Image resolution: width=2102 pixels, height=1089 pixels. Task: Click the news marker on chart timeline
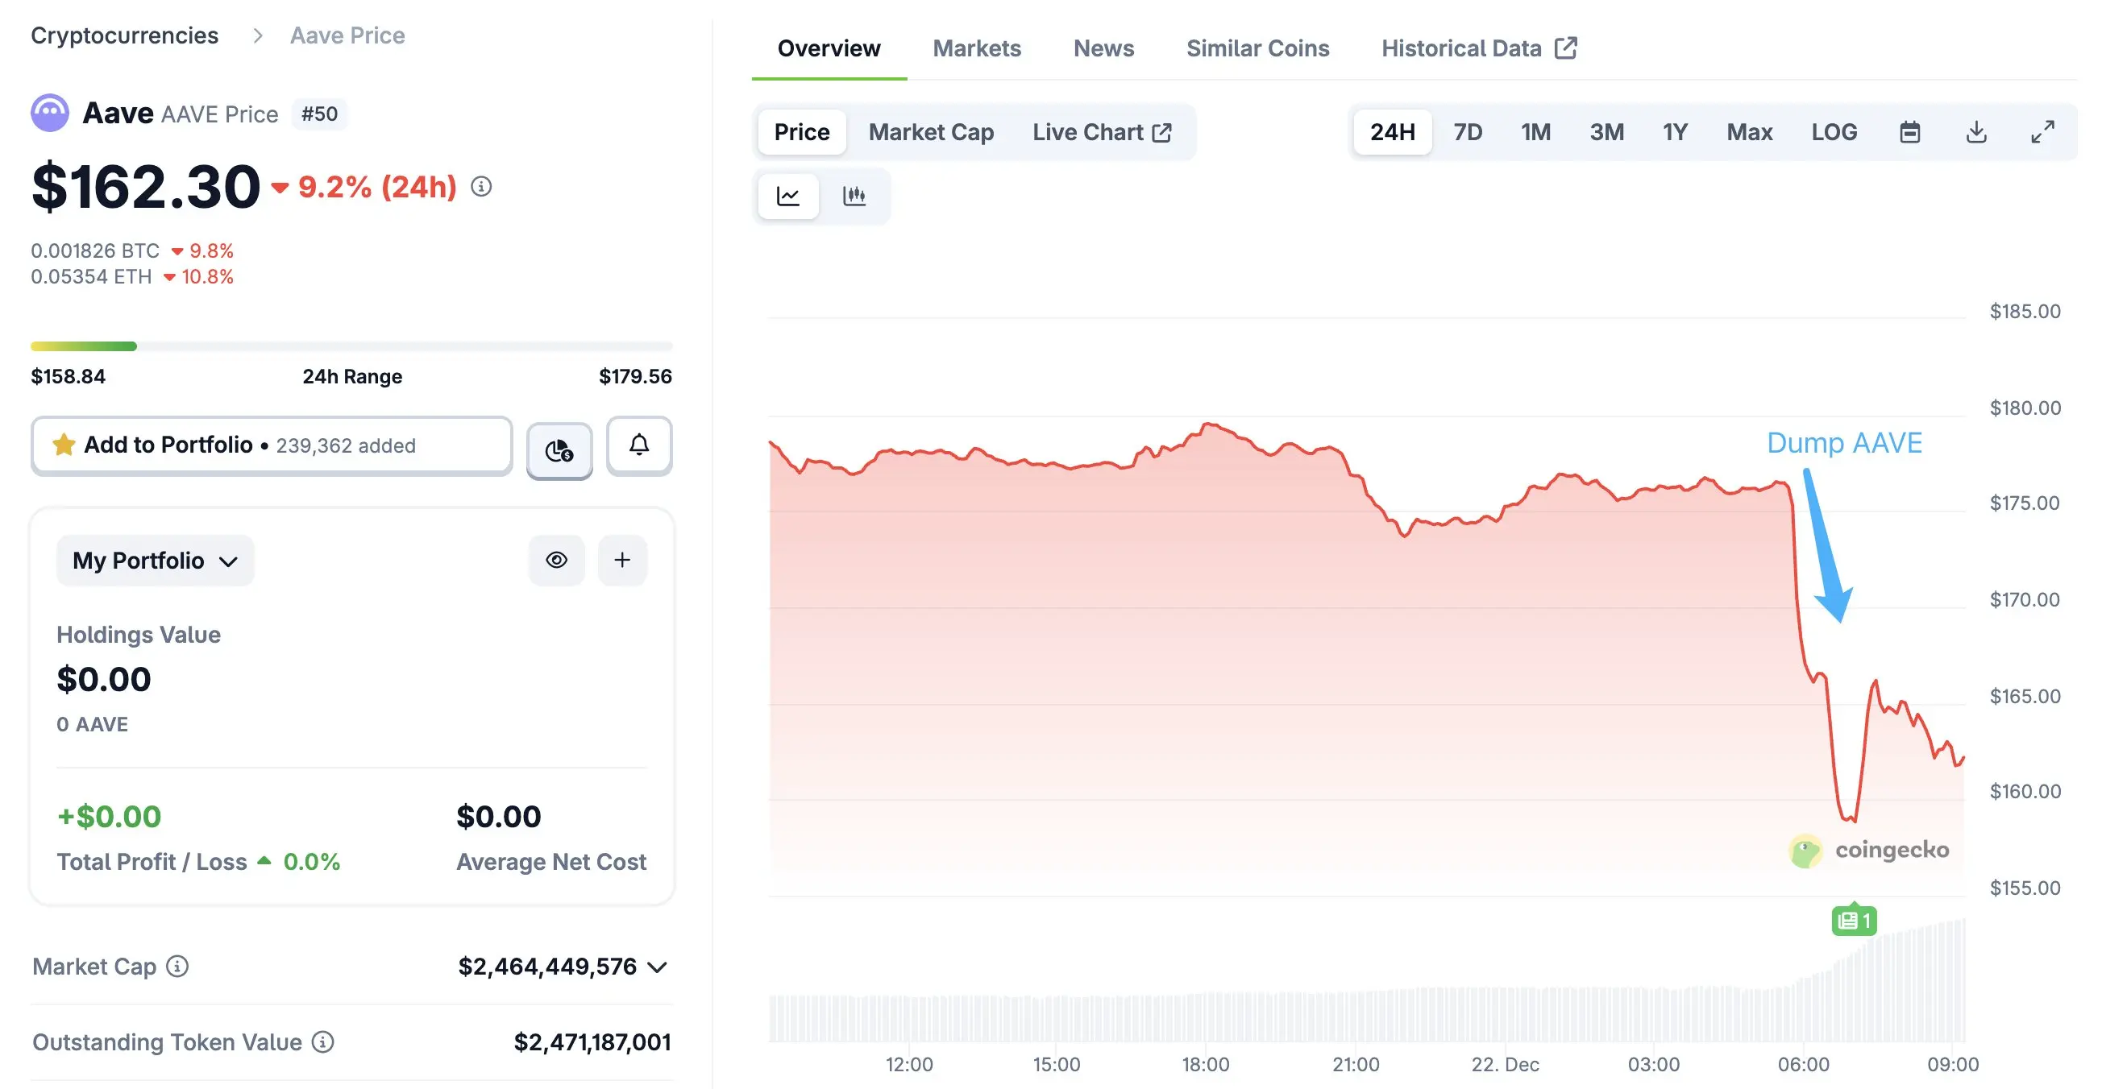click(x=1853, y=921)
